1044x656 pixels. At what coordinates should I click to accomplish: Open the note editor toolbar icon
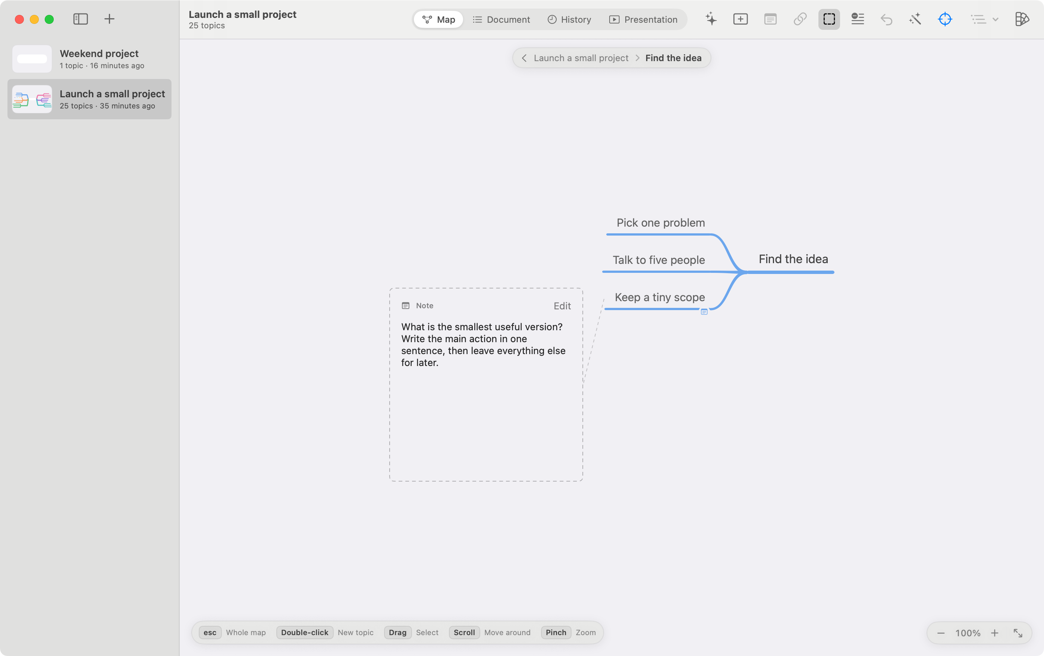pos(770,19)
